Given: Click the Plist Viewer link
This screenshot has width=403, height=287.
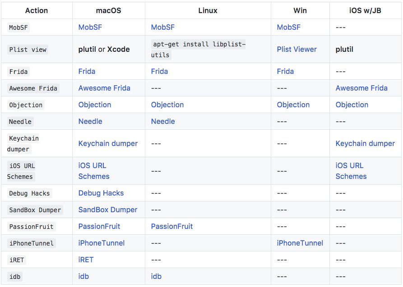Looking at the screenshot, I should tap(296, 49).
